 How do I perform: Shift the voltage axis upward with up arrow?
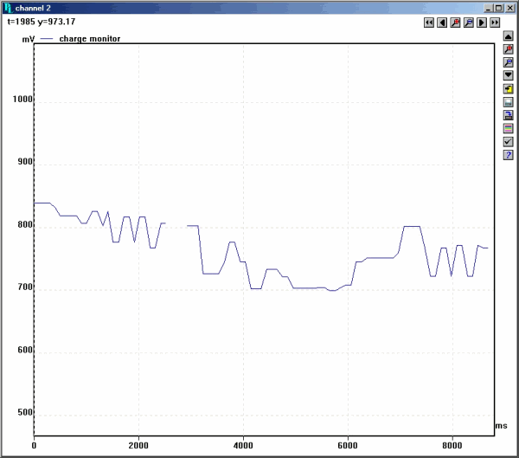(x=509, y=36)
